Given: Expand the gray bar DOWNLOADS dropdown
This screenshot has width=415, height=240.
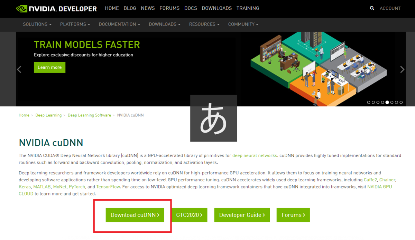Looking at the screenshot, I should (x=165, y=25).
